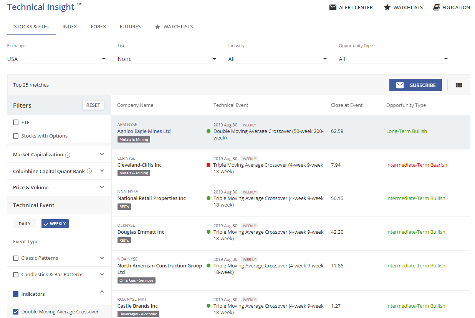The height and width of the screenshot is (318, 475).
Task: Open the Education book icon
Action: pyautogui.click(x=436, y=7)
